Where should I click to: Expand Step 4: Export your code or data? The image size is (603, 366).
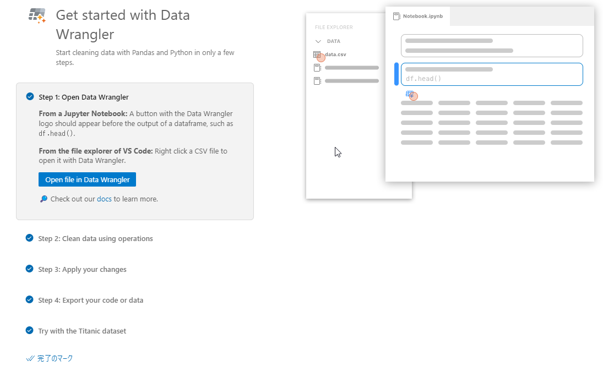(91, 300)
